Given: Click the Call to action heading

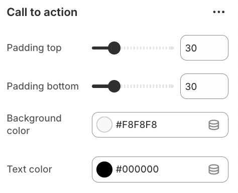Looking at the screenshot, I should 42,12.
